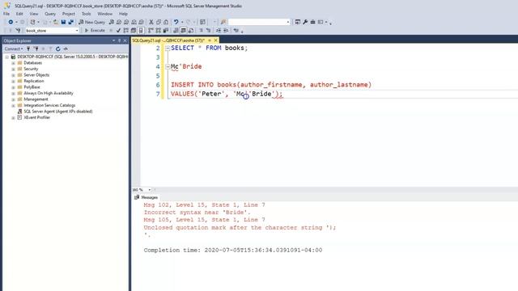This screenshot has height=291, width=518.
Task: Click the Uncomment selected lines icon
Action: 209,31
